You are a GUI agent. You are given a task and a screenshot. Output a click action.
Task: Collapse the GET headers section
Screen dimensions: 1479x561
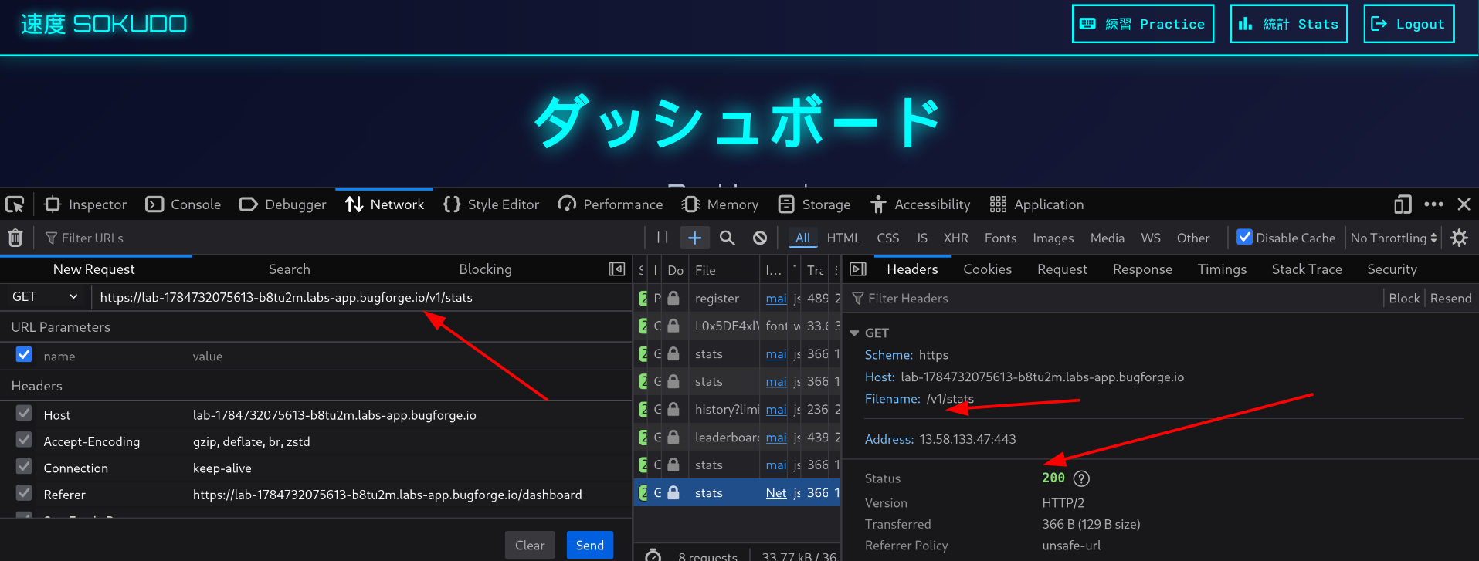coord(855,333)
